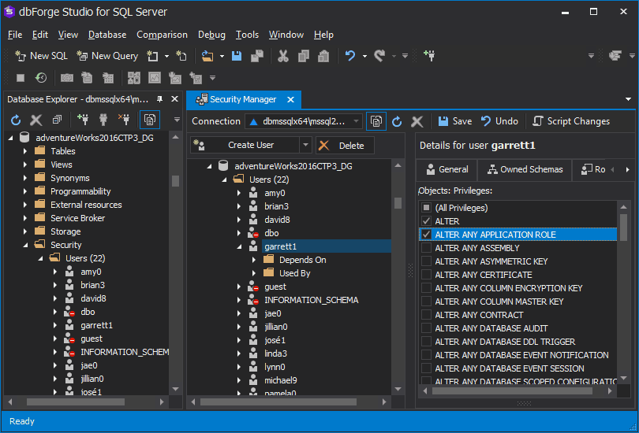The width and height of the screenshot is (639, 433).
Task: Pin the Database Explorer panel
Action: [160, 99]
